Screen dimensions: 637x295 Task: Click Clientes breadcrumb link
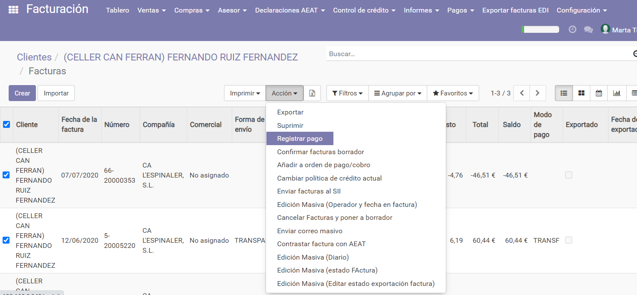click(34, 57)
